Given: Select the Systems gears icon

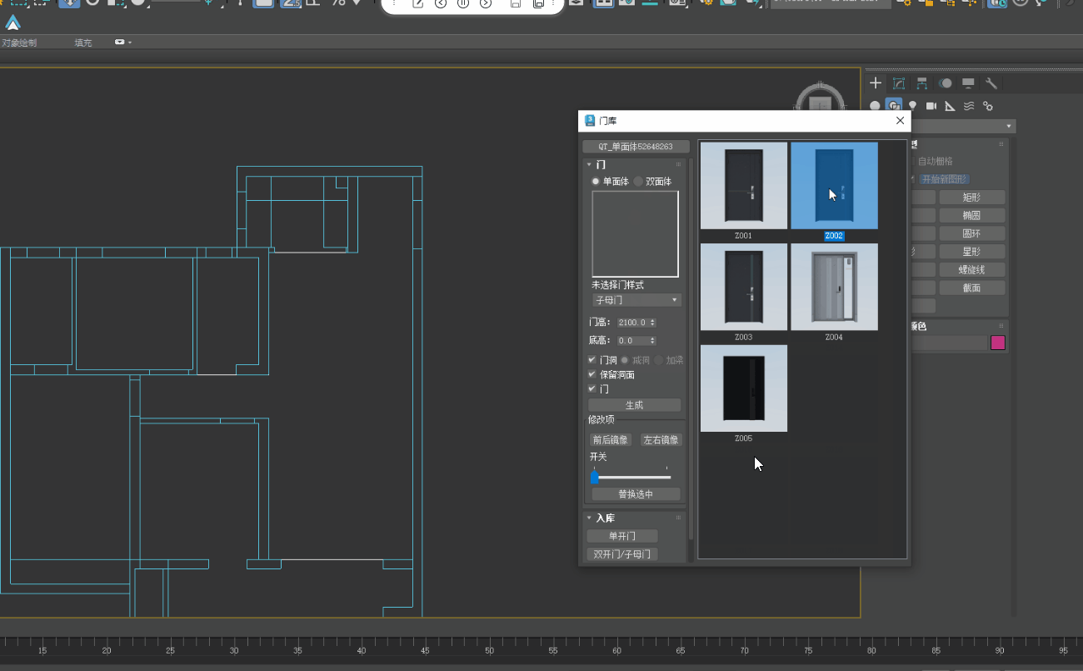Looking at the screenshot, I should (x=988, y=106).
